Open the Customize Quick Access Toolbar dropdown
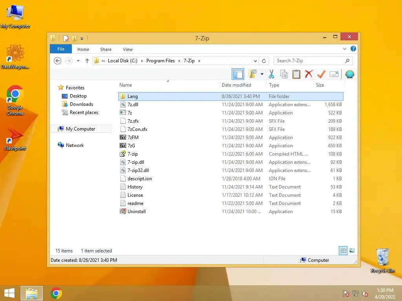The width and height of the screenshot is (402, 301). tap(82, 39)
